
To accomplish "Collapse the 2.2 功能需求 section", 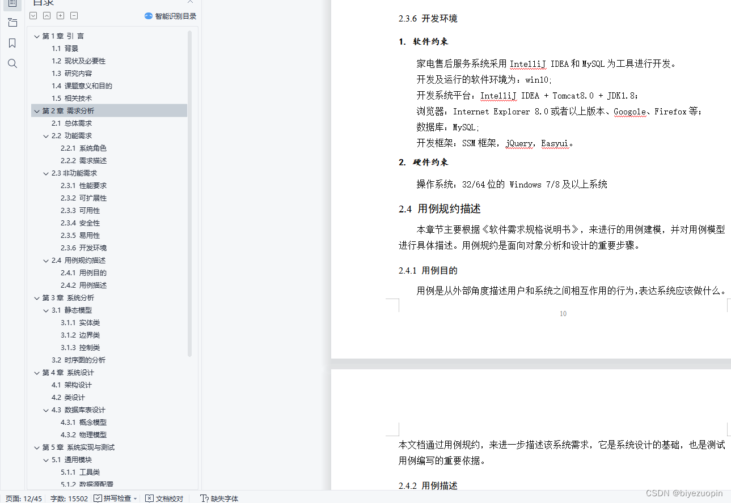I will tap(45, 135).
